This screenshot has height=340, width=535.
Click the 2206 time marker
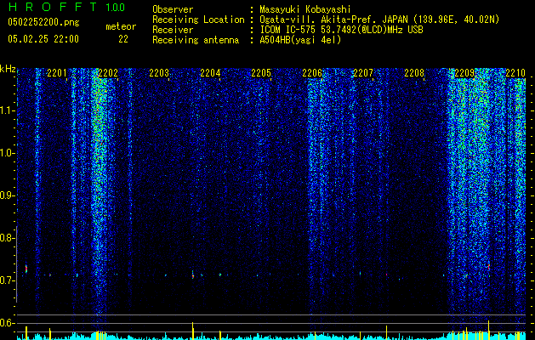tap(312, 73)
